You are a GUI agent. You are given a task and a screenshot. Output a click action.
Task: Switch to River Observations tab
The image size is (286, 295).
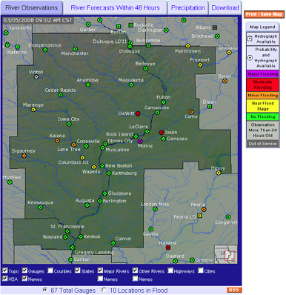(32, 8)
